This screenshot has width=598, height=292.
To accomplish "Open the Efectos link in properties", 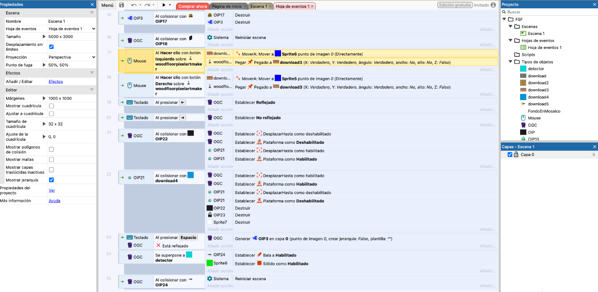I will [56, 81].
